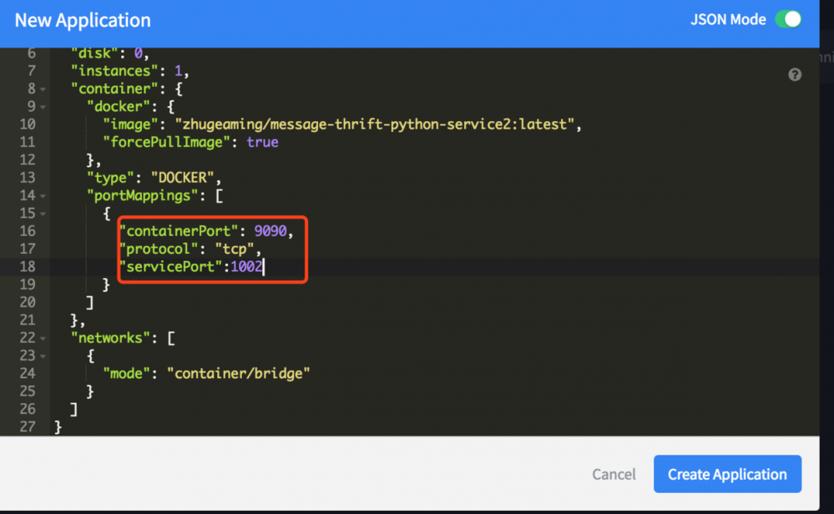
Task: Click the New Application dialog title
Action: coord(83,20)
